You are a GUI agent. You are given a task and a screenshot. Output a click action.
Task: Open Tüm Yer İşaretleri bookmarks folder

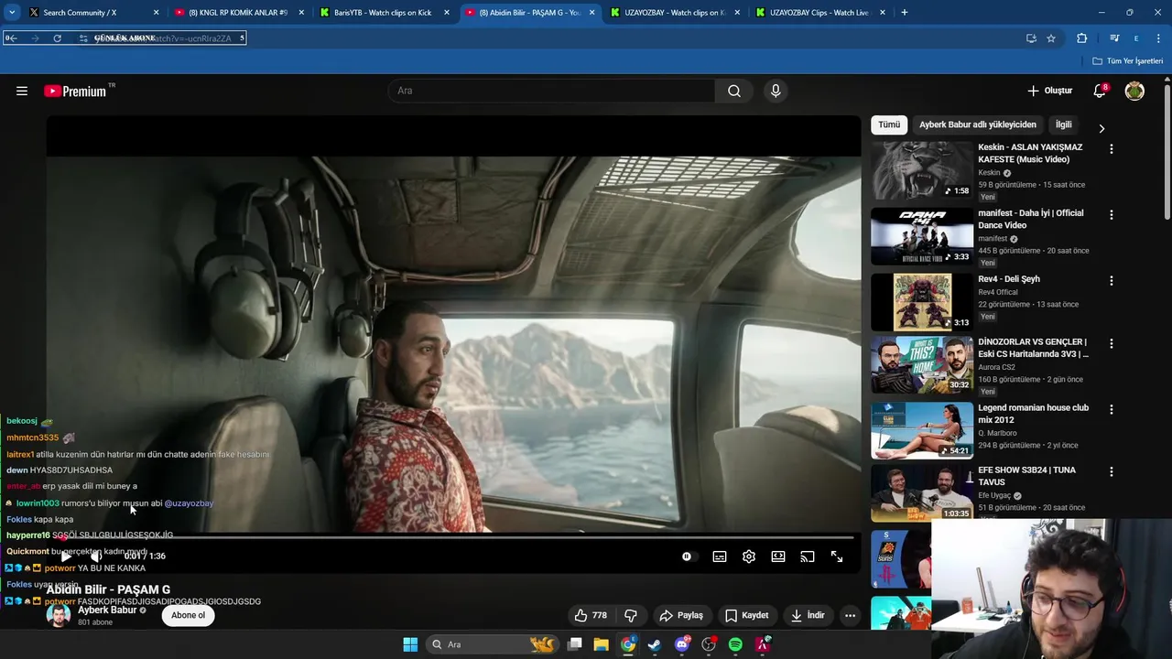pos(1128,61)
